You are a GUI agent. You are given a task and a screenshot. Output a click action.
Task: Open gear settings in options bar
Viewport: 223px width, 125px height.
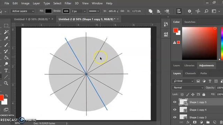pyautogui.click(x=189, y=11)
